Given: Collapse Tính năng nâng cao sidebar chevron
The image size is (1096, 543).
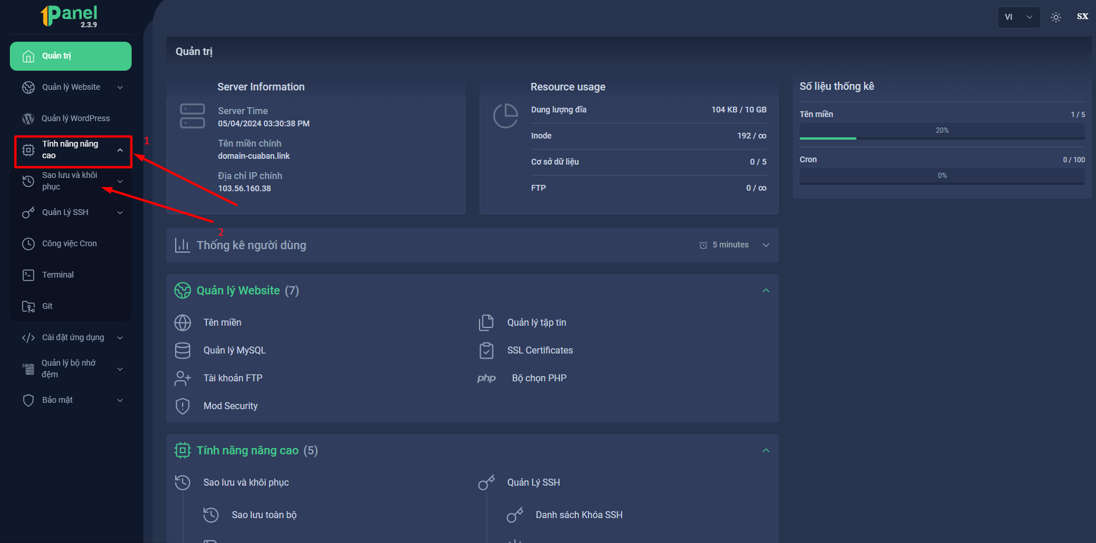Looking at the screenshot, I should (120, 150).
